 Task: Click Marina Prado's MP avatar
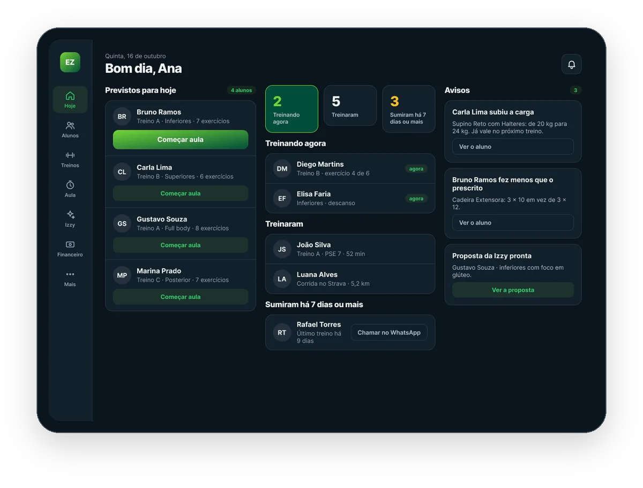coord(122,275)
